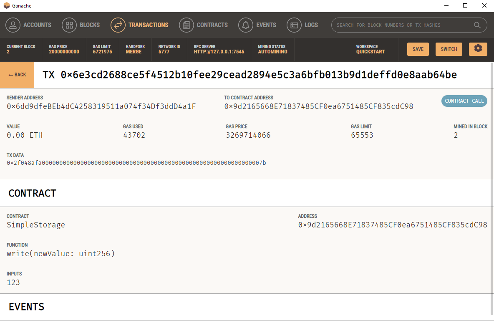Click the Logs terminal icon
This screenshot has height=328, width=494.
294,25
